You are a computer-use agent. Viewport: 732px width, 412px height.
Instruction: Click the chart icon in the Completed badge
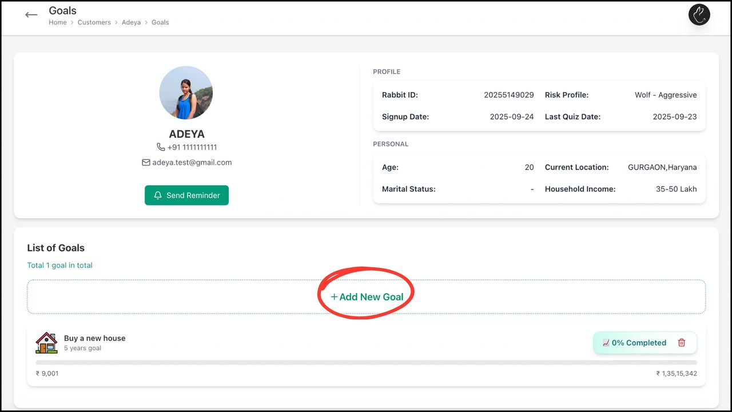point(606,343)
